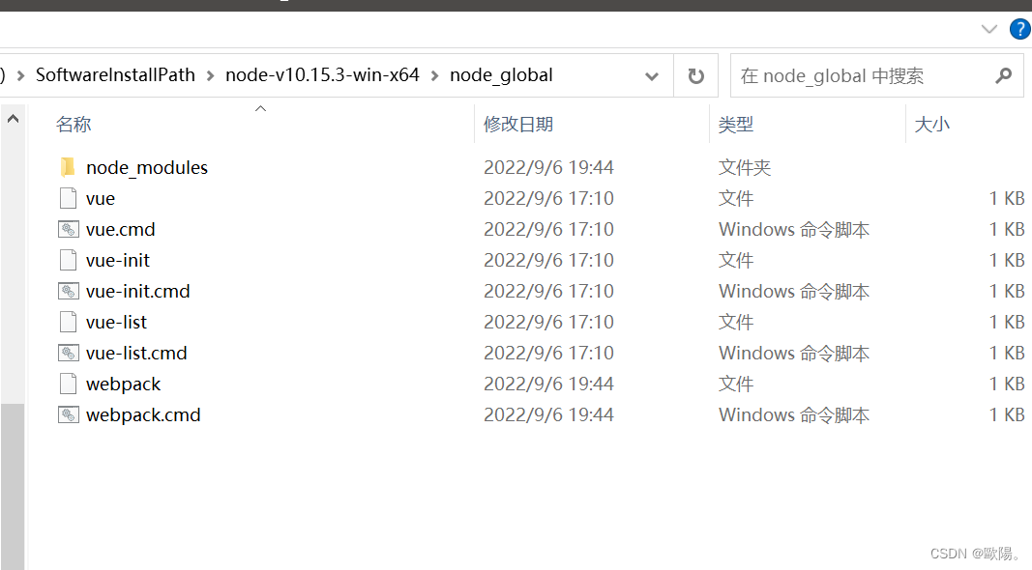Refresh the node_global folder view

coord(695,76)
